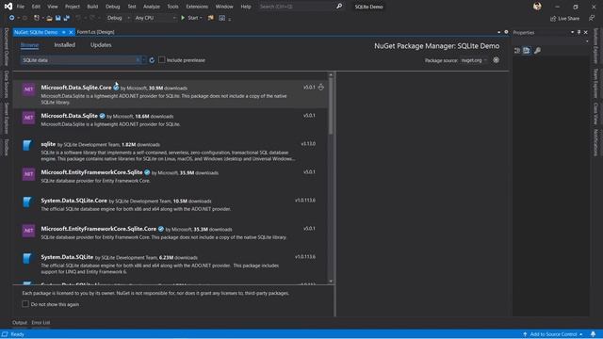Image resolution: width=603 pixels, height=339 pixels.
Task: Click the download arrow for Microsoft.Data.Sqlite.Core
Action: tap(320, 88)
